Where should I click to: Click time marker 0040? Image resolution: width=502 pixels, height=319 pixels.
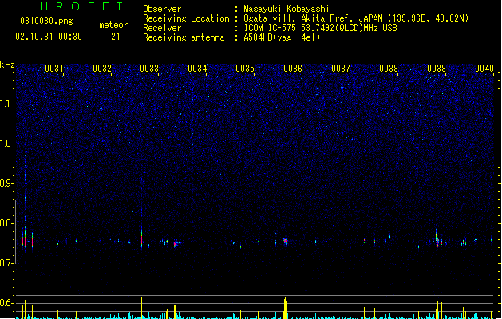tap(484, 69)
